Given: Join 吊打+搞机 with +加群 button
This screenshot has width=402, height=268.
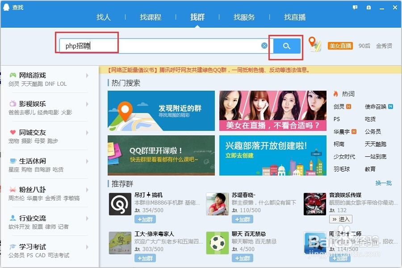Looking at the screenshot, I should click(145, 219).
